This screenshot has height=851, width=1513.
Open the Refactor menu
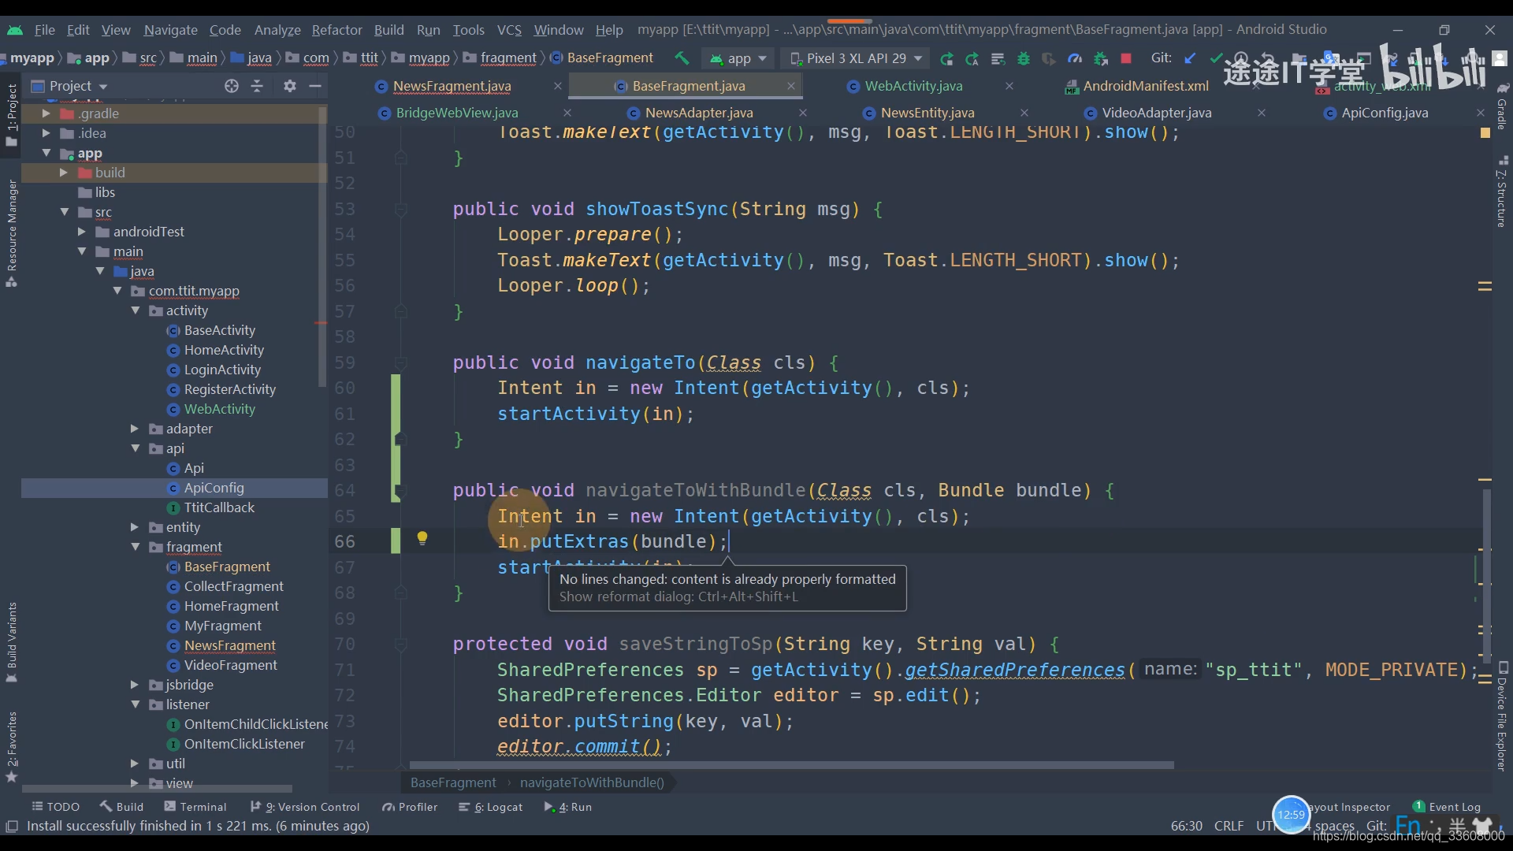click(336, 30)
